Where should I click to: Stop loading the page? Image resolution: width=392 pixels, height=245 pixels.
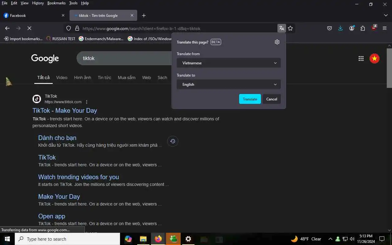click(29, 28)
